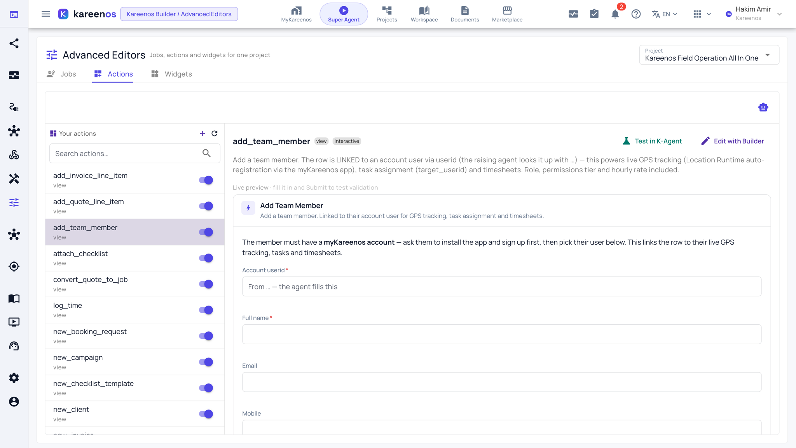
Task: Open the terminal icon at sidebar top
Action: [x=14, y=14]
